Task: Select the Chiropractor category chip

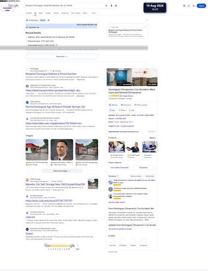Action: coord(143,167)
